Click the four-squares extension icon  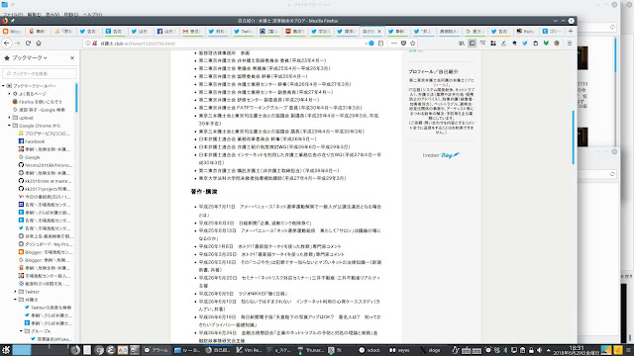(493, 44)
